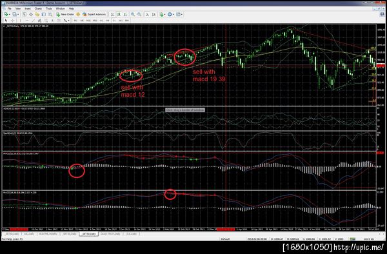Image resolution: width=387 pixels, height=254 pixels.
Task: Open the Help menu
Action: click(72, 8)
